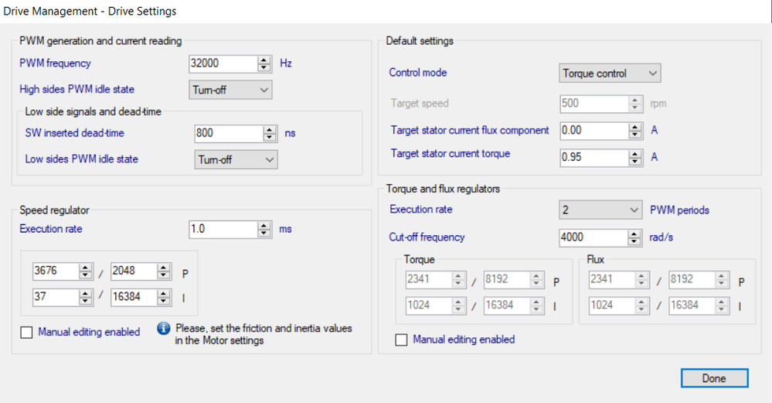Click the Cut-off frequency label
This screenshot has height=403, width=772.
[427, 237]
